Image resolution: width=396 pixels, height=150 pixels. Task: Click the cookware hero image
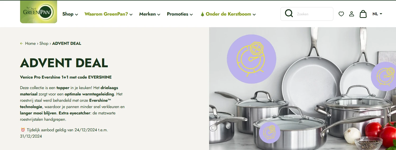302,89
